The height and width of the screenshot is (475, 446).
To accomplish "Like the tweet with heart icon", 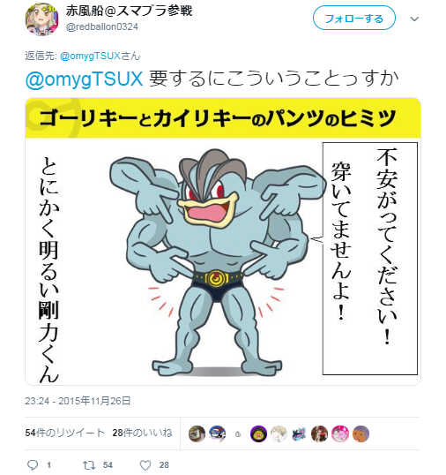I will click(145, 465).
